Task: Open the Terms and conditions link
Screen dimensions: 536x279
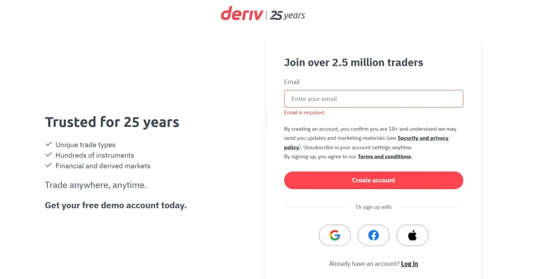Action: (x=384, y=156)
